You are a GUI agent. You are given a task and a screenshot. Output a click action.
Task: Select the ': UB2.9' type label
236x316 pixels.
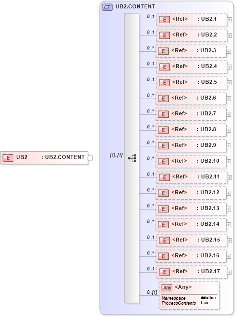tap(206, 145)
